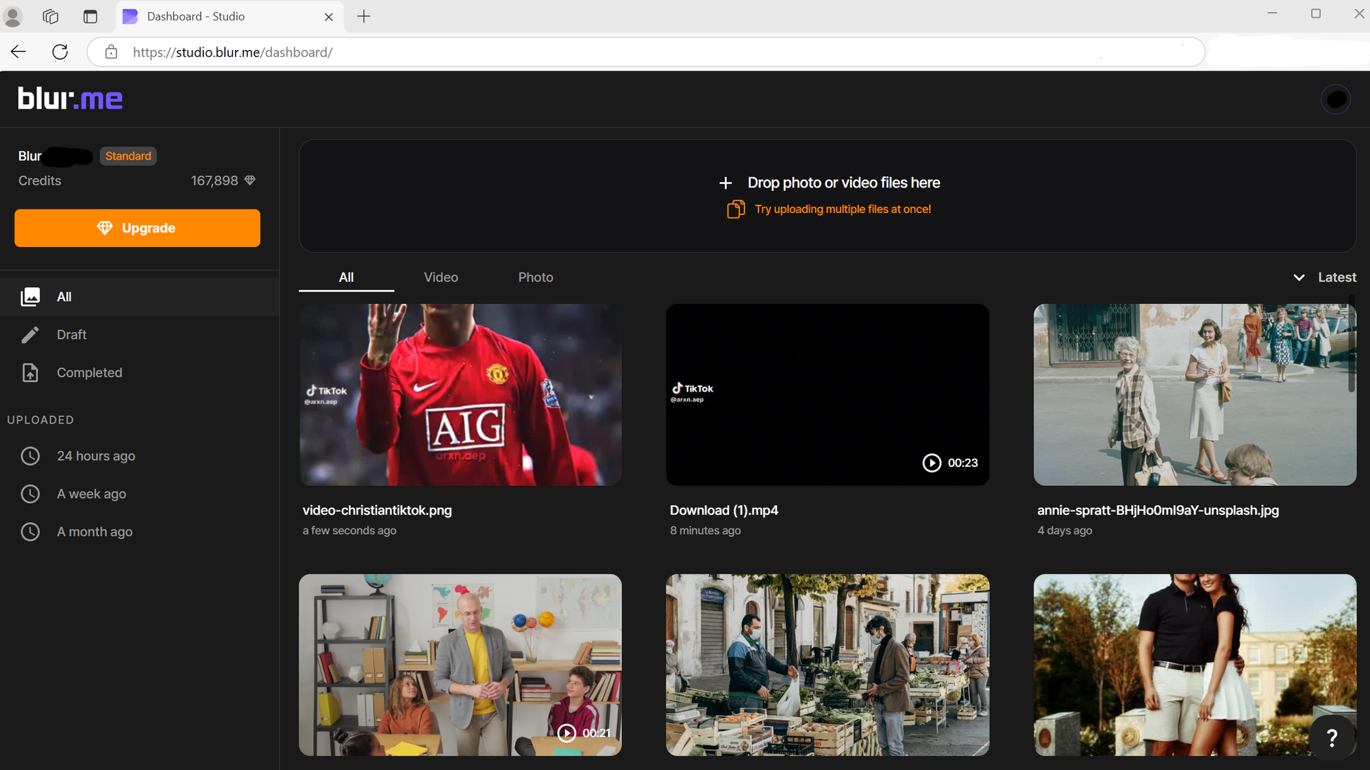Collapse the week ago uploads group
This screenshot has width=1370, height=770.
31,493
